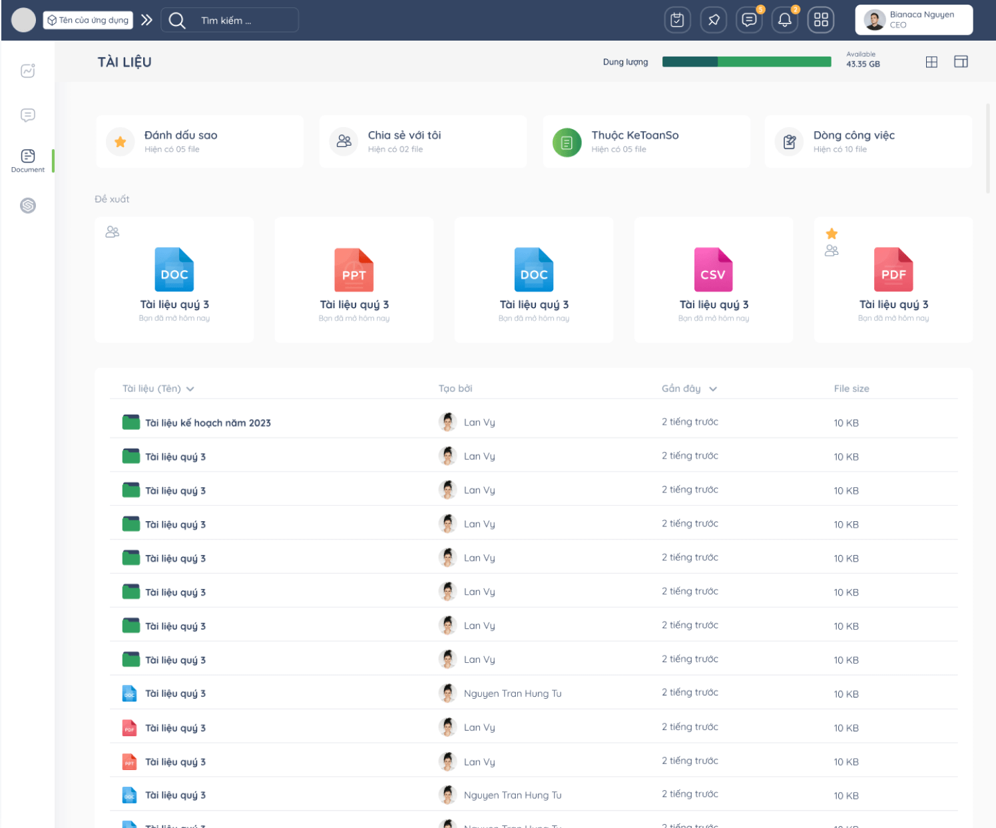The height and width of the screenshot is (828, 996).
Task: Toggle the star on the PDF suggestion card
Action: 831,234
